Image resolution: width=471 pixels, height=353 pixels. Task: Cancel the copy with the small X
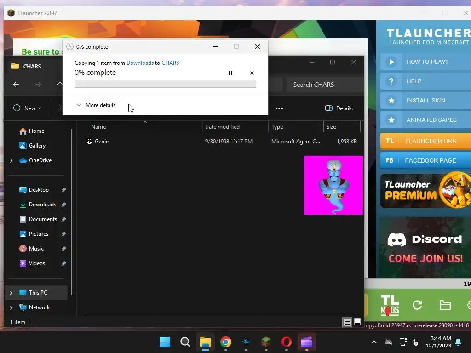pyautogui.click(x=252, y=73)
